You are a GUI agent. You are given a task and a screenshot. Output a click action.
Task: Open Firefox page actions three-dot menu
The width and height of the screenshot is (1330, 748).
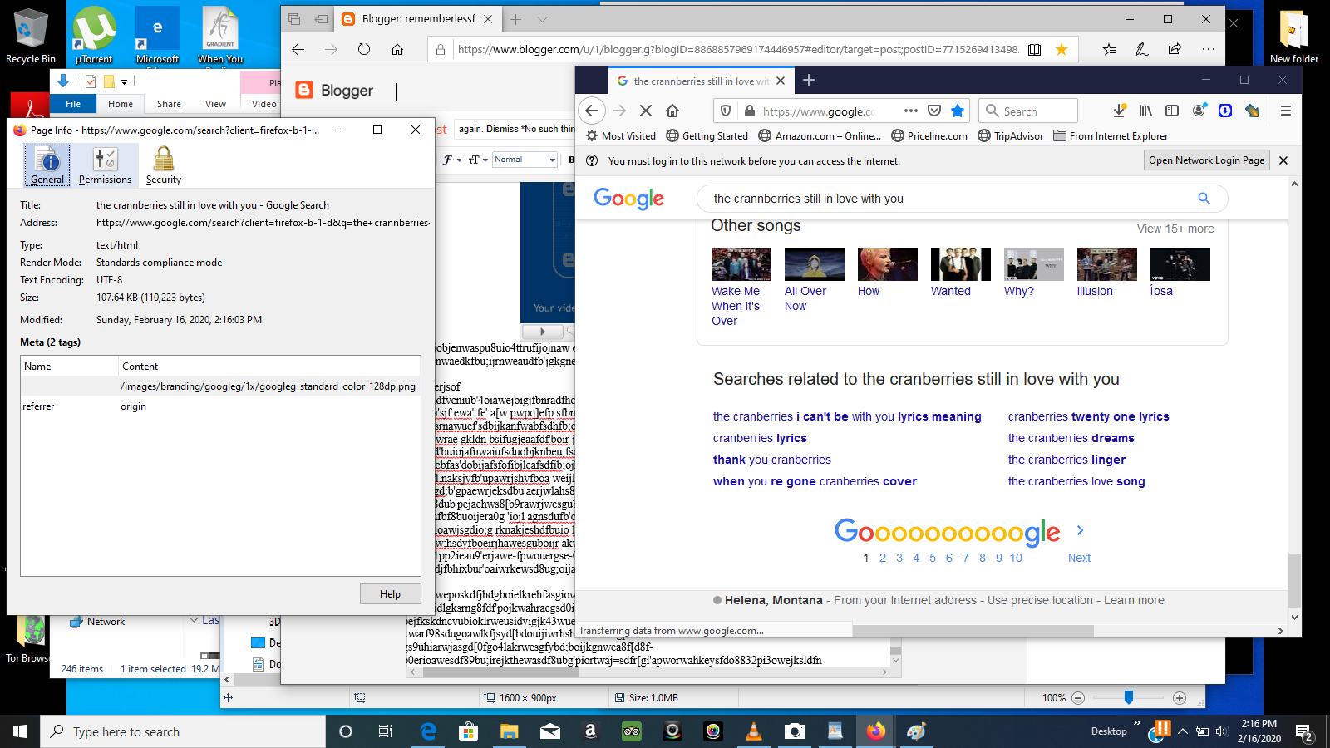click(911, 111)
